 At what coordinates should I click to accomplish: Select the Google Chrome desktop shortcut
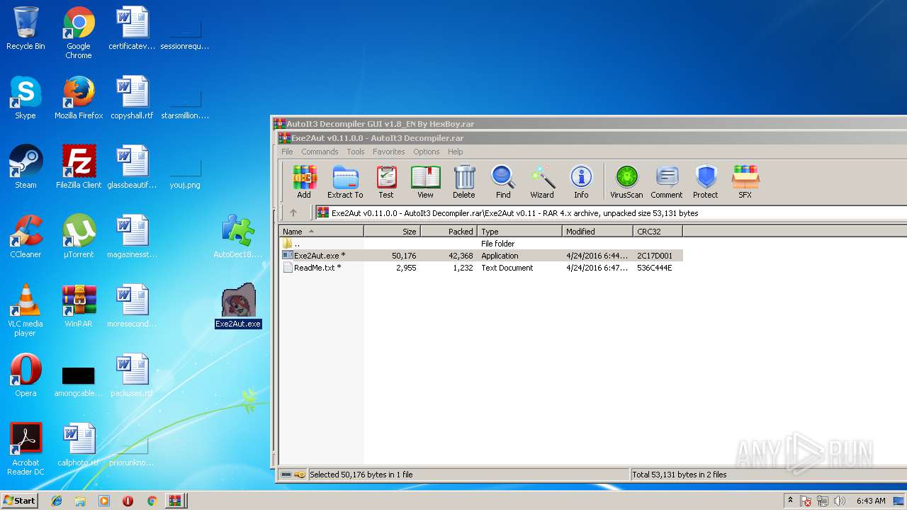click(x=79, y=33)
